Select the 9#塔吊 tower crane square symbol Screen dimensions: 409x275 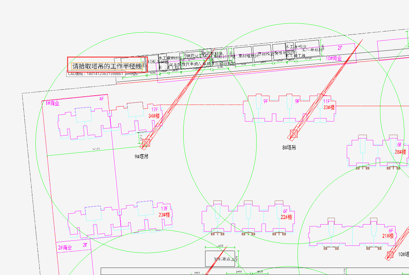point(146,142)
